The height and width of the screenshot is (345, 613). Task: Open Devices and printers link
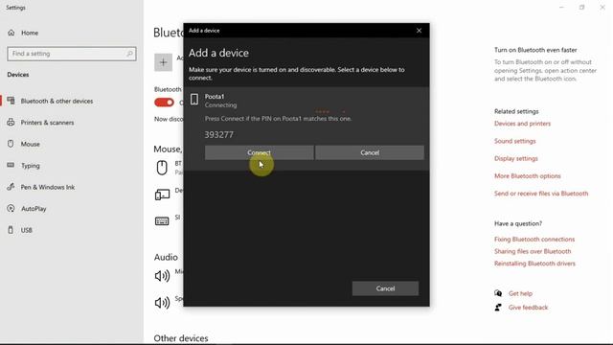(522, 124)
